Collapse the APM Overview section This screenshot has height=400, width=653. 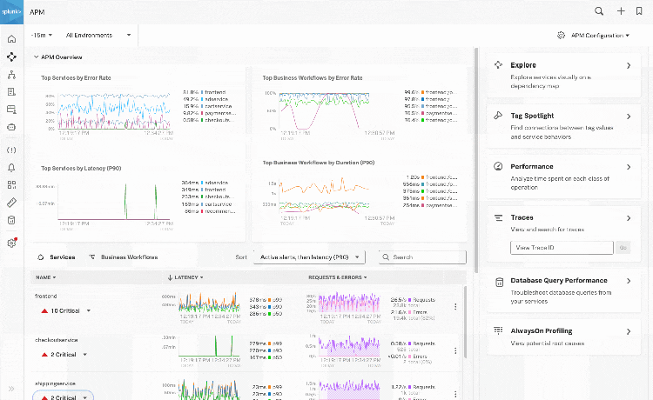pos(37,57)
